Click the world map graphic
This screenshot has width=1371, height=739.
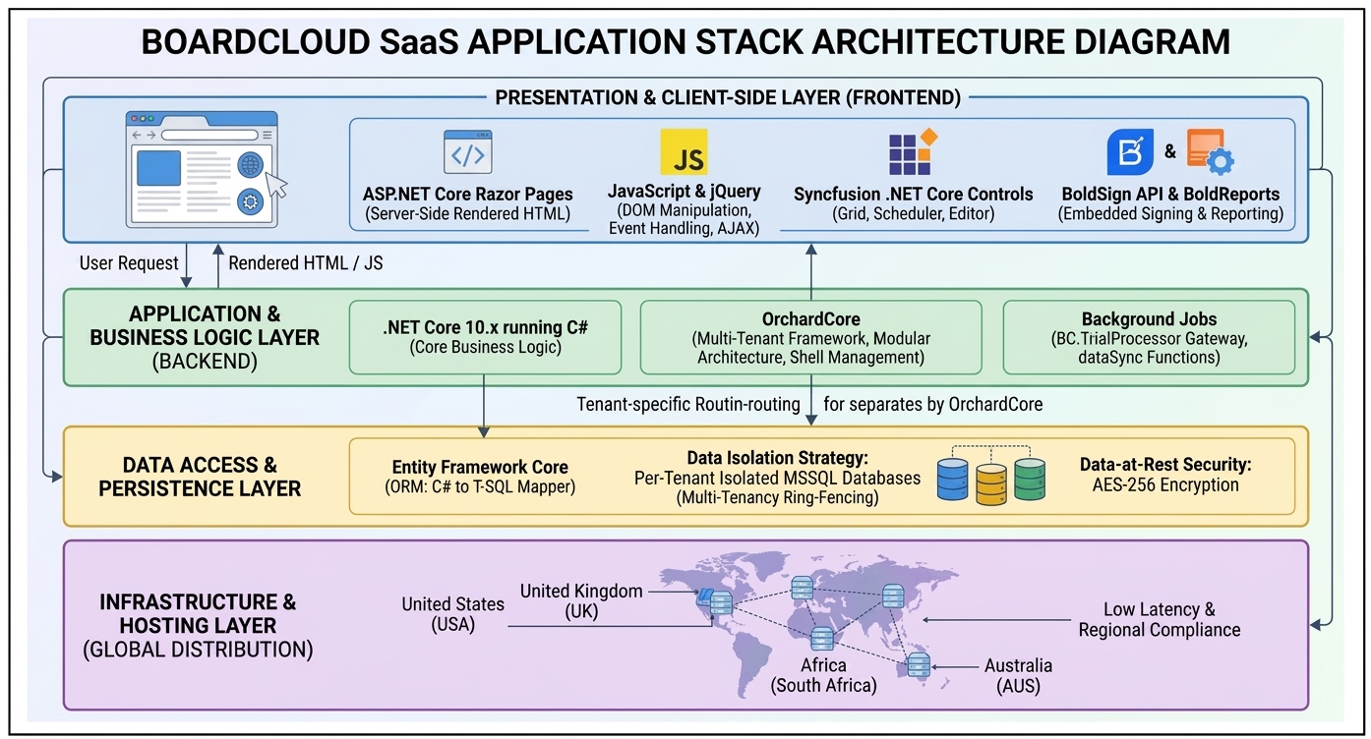[808, 624]
